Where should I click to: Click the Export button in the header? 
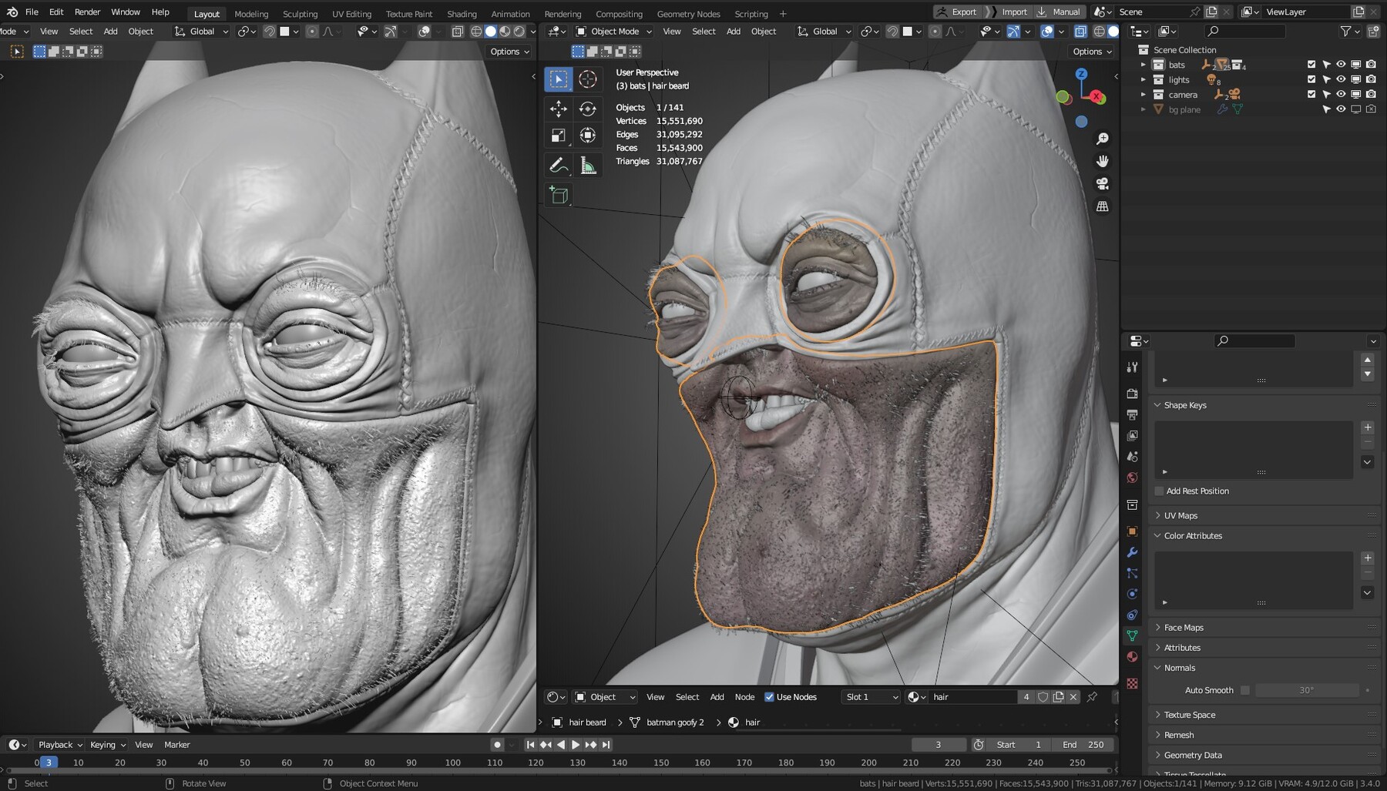[958, 12]
